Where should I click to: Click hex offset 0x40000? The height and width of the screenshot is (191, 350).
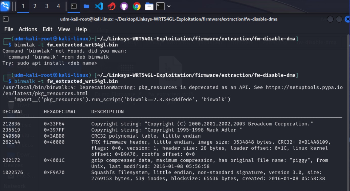pyautogui.click(x=54, y=142)
